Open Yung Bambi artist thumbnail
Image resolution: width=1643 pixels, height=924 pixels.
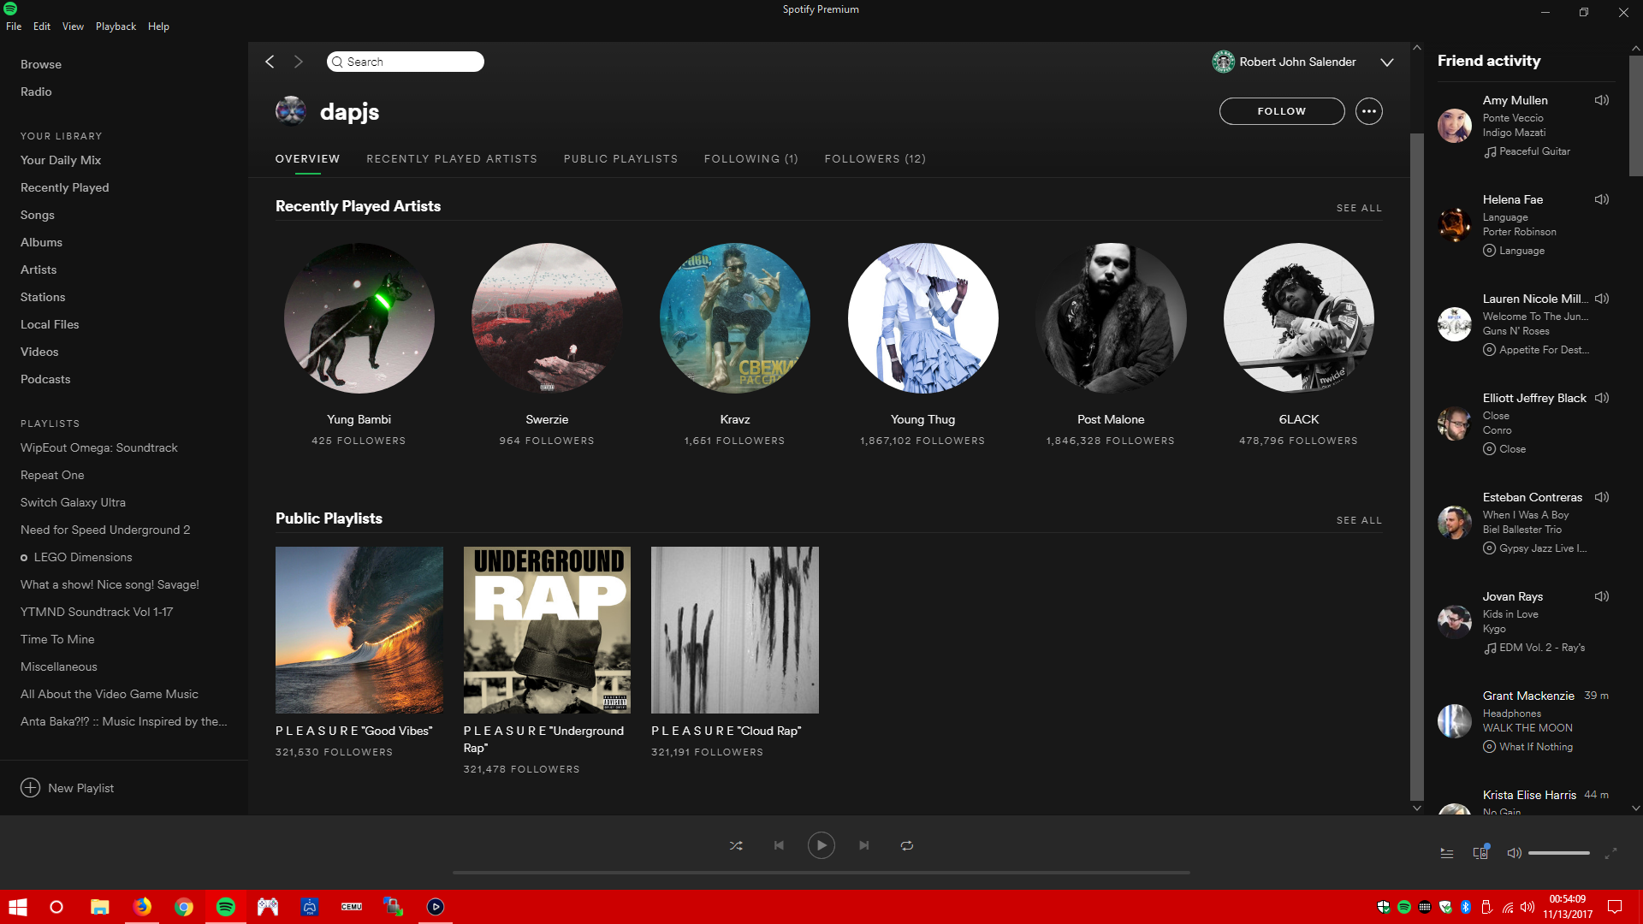(359, 318)
